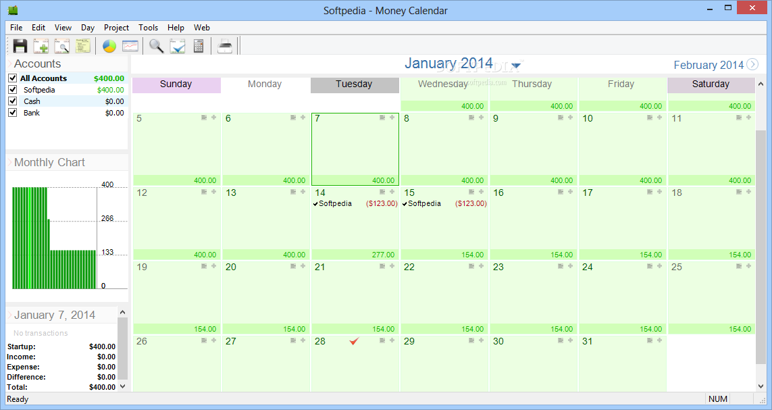Viewport: 772px width, 410px height.
Task: Select Softpedia transaction on day 14
Action: click(355, 204)
